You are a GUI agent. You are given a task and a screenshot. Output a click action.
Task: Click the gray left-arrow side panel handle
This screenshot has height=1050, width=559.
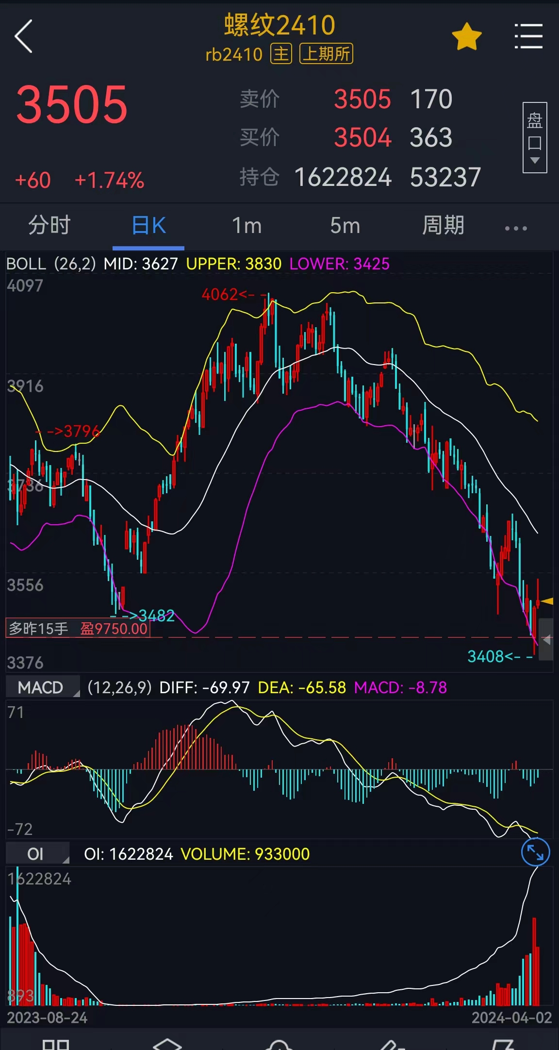click(x=546, y=640)
